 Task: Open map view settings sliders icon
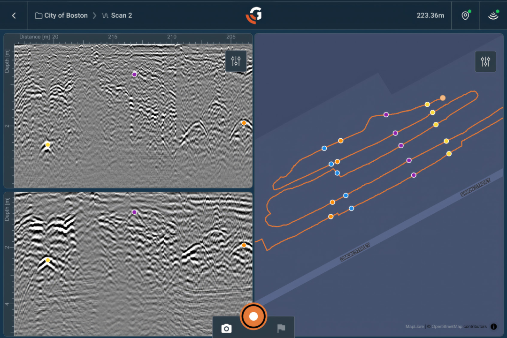tap(485, 61)
